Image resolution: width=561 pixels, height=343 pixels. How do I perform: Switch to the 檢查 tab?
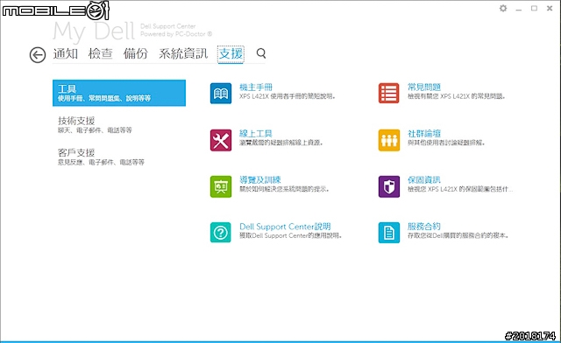click(x=101, y=53)
